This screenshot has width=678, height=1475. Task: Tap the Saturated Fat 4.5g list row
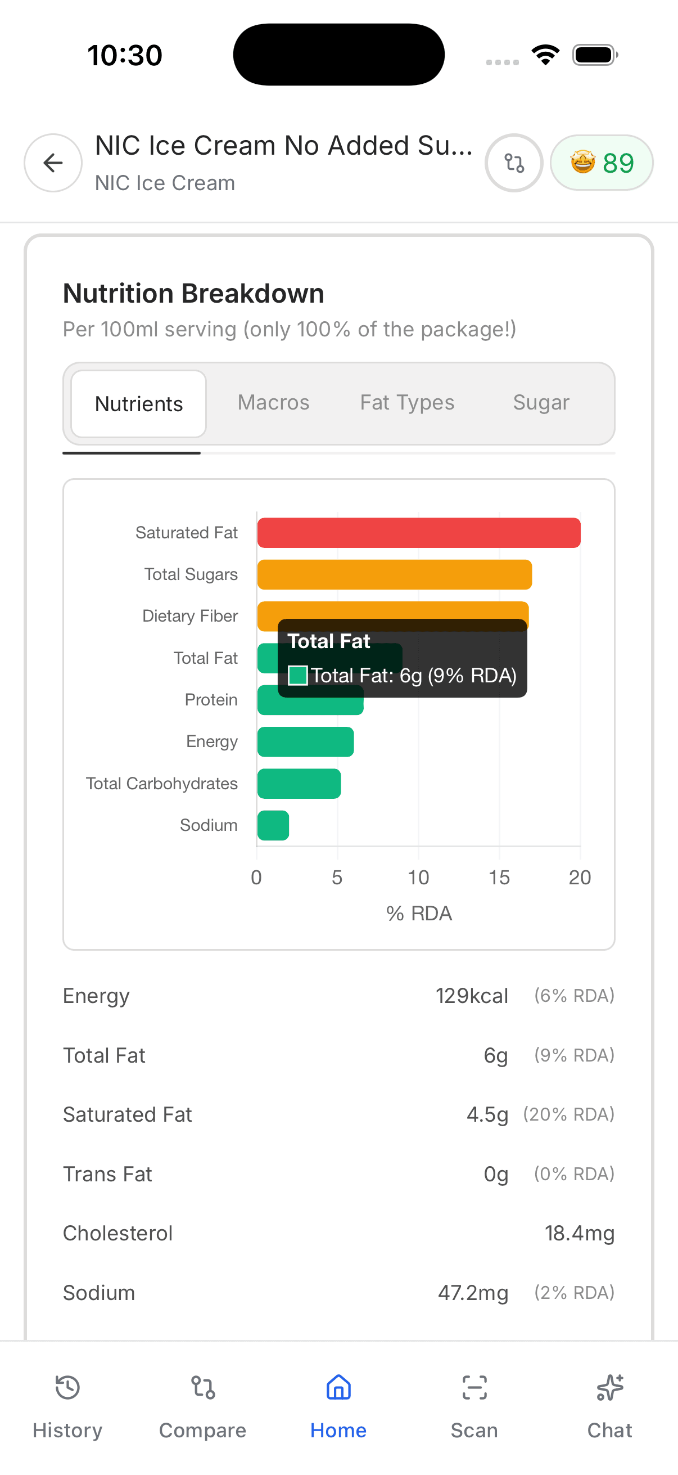coord(338,1115)
